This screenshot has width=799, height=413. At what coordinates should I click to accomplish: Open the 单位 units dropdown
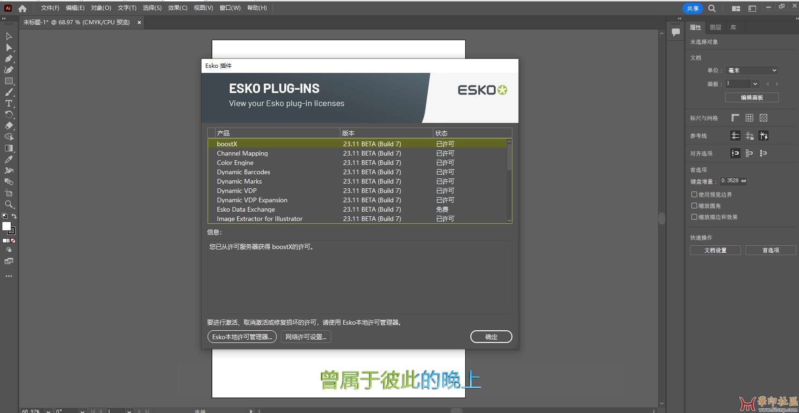(x=752, y=71)
